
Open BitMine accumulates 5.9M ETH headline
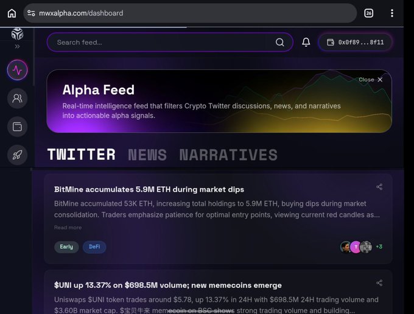(149, 189)
